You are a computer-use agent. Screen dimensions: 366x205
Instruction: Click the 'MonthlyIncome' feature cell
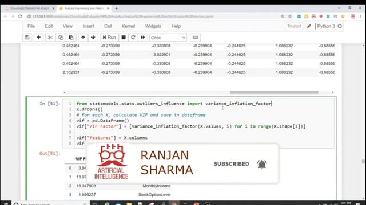click(x=156, y=186)
